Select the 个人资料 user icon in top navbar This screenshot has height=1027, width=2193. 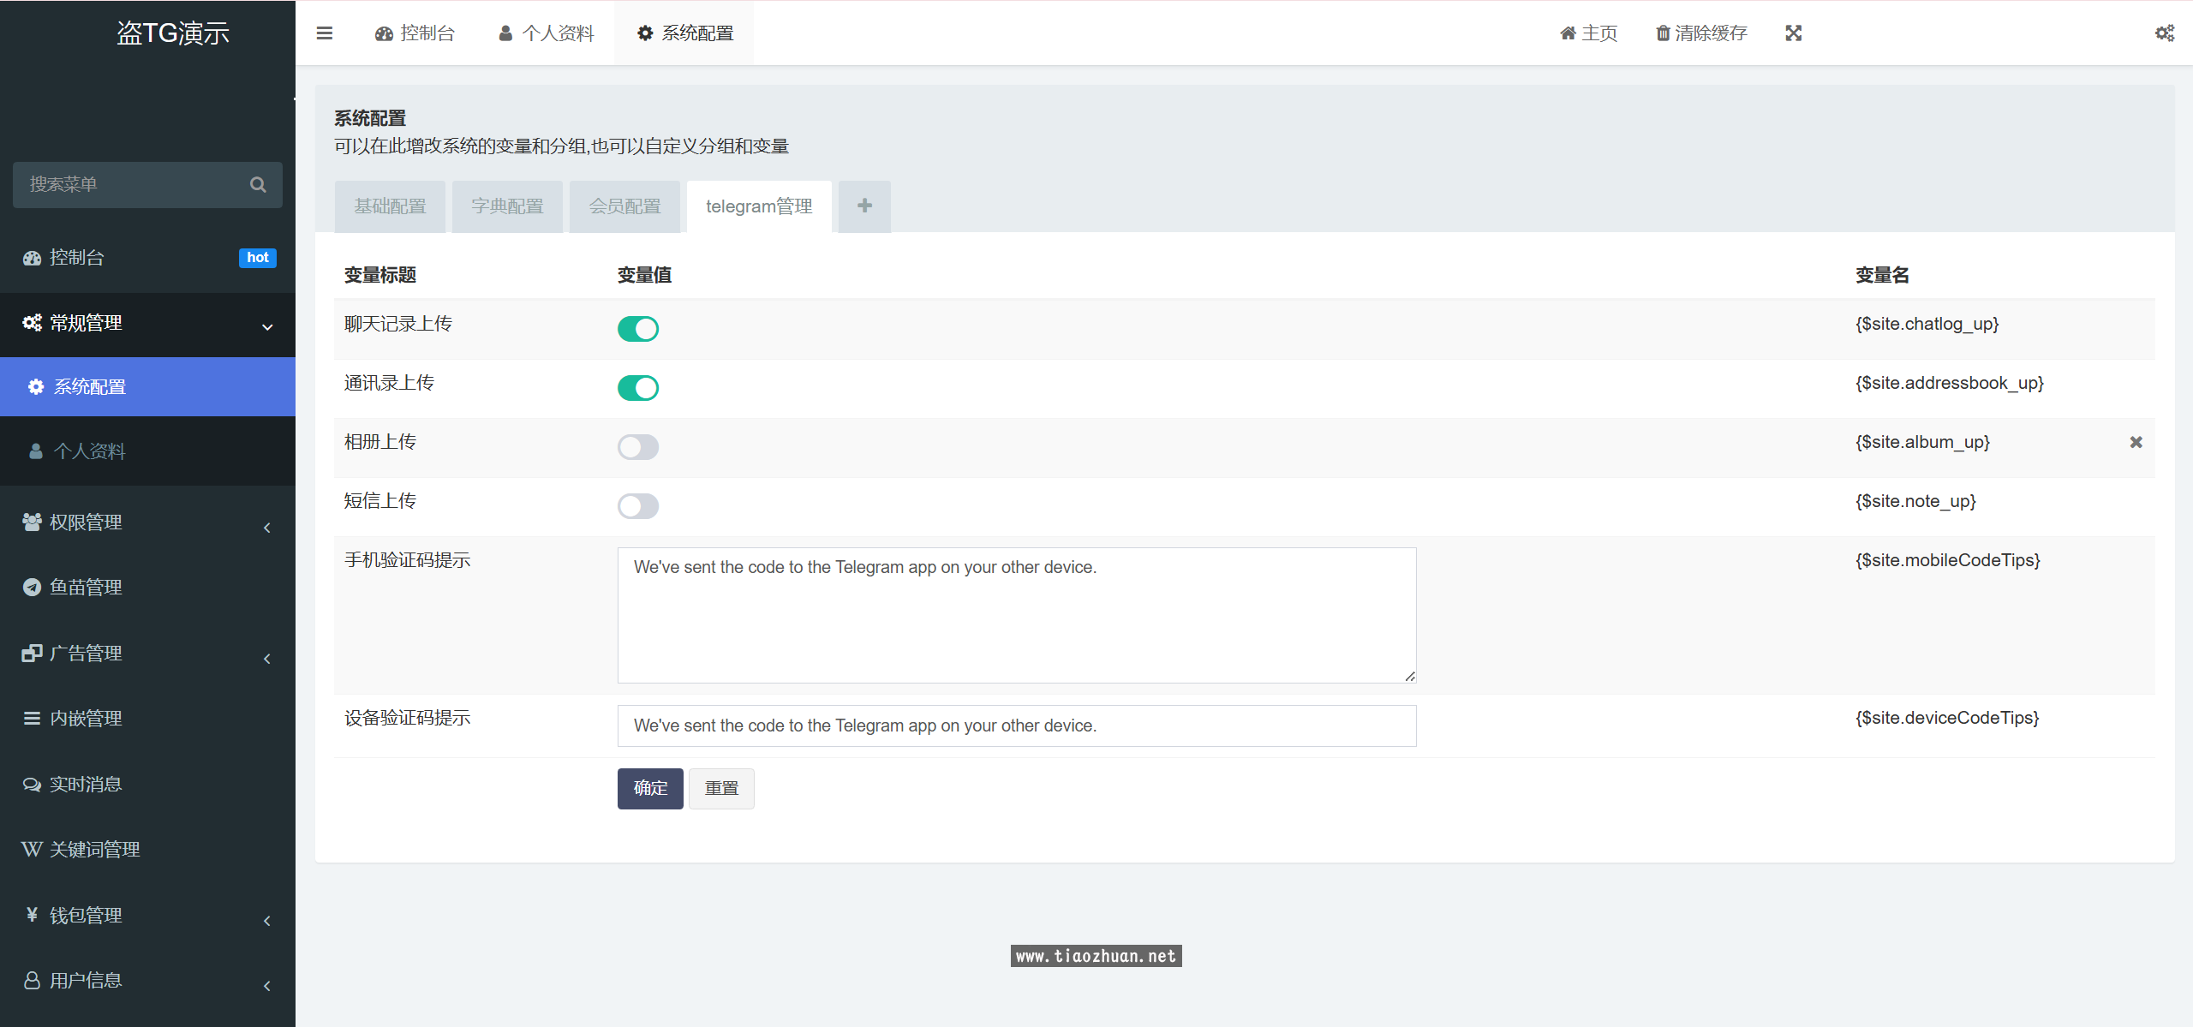click(505, 33)
